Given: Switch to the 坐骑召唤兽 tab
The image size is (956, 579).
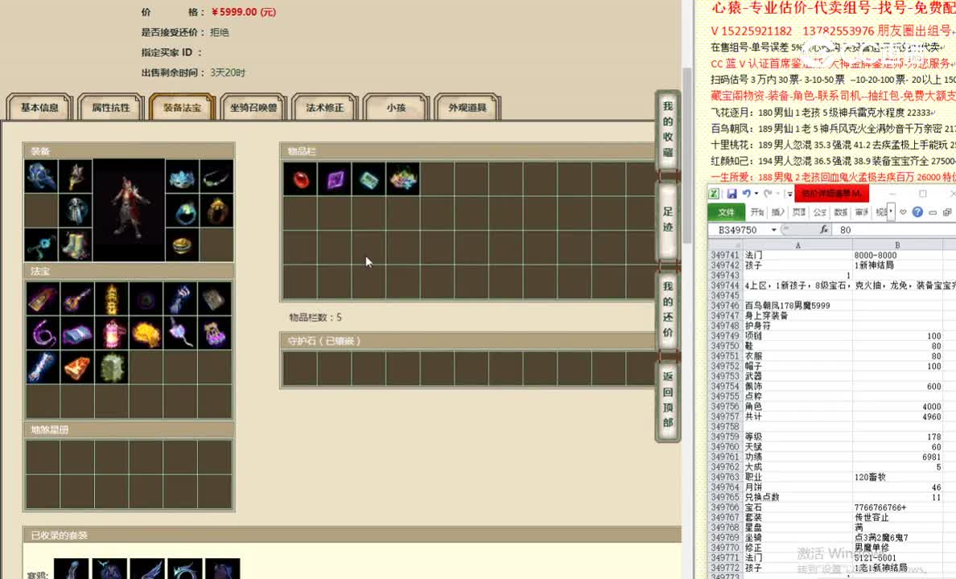Looking at the screenshot, I should (253, 106).
